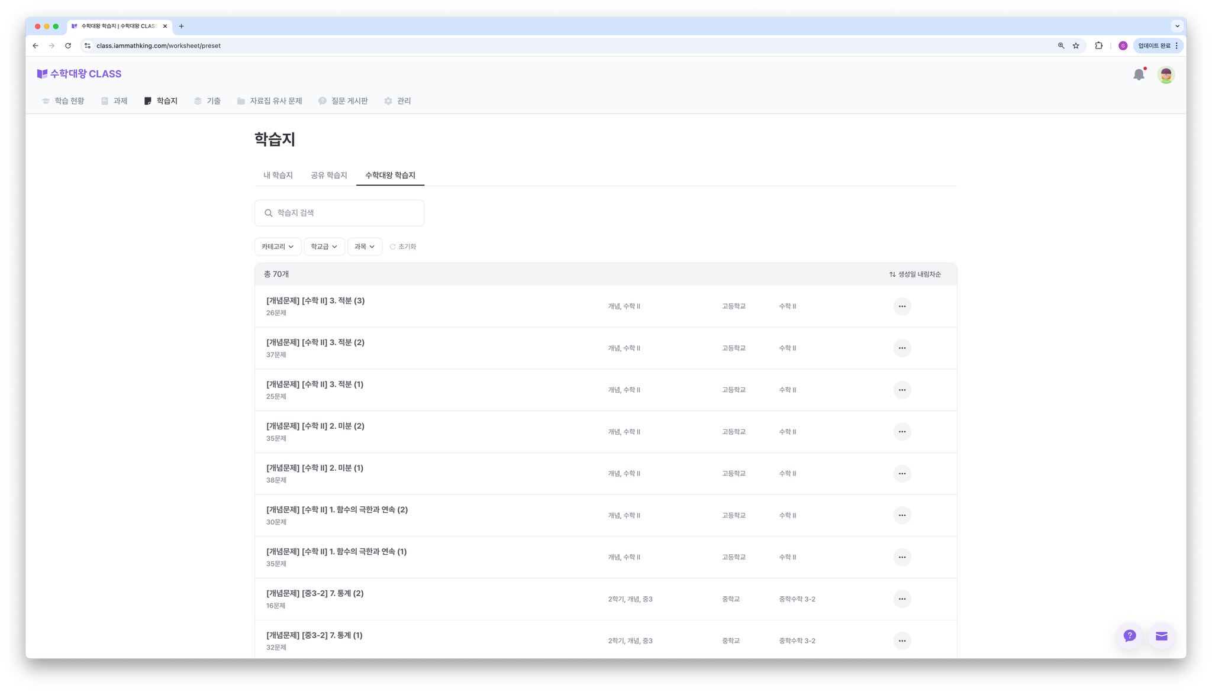Viewport: 1212px width, 692px height.
Task: Open more options for 2. 미분 (2)
Action: click(x=902, y=432)
